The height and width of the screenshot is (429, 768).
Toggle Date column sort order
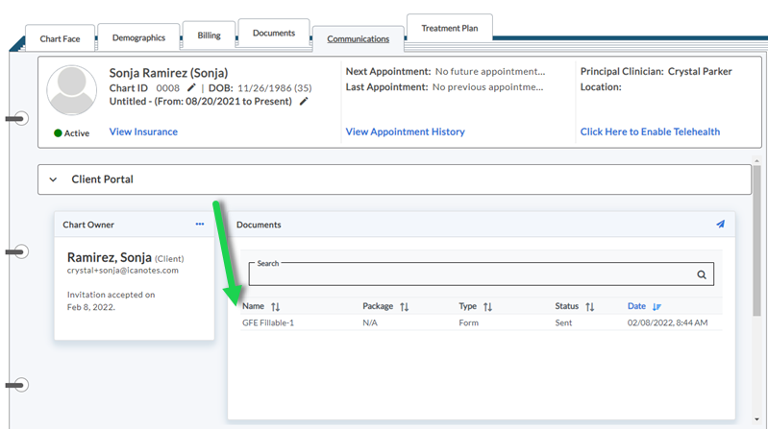point(657,307)
